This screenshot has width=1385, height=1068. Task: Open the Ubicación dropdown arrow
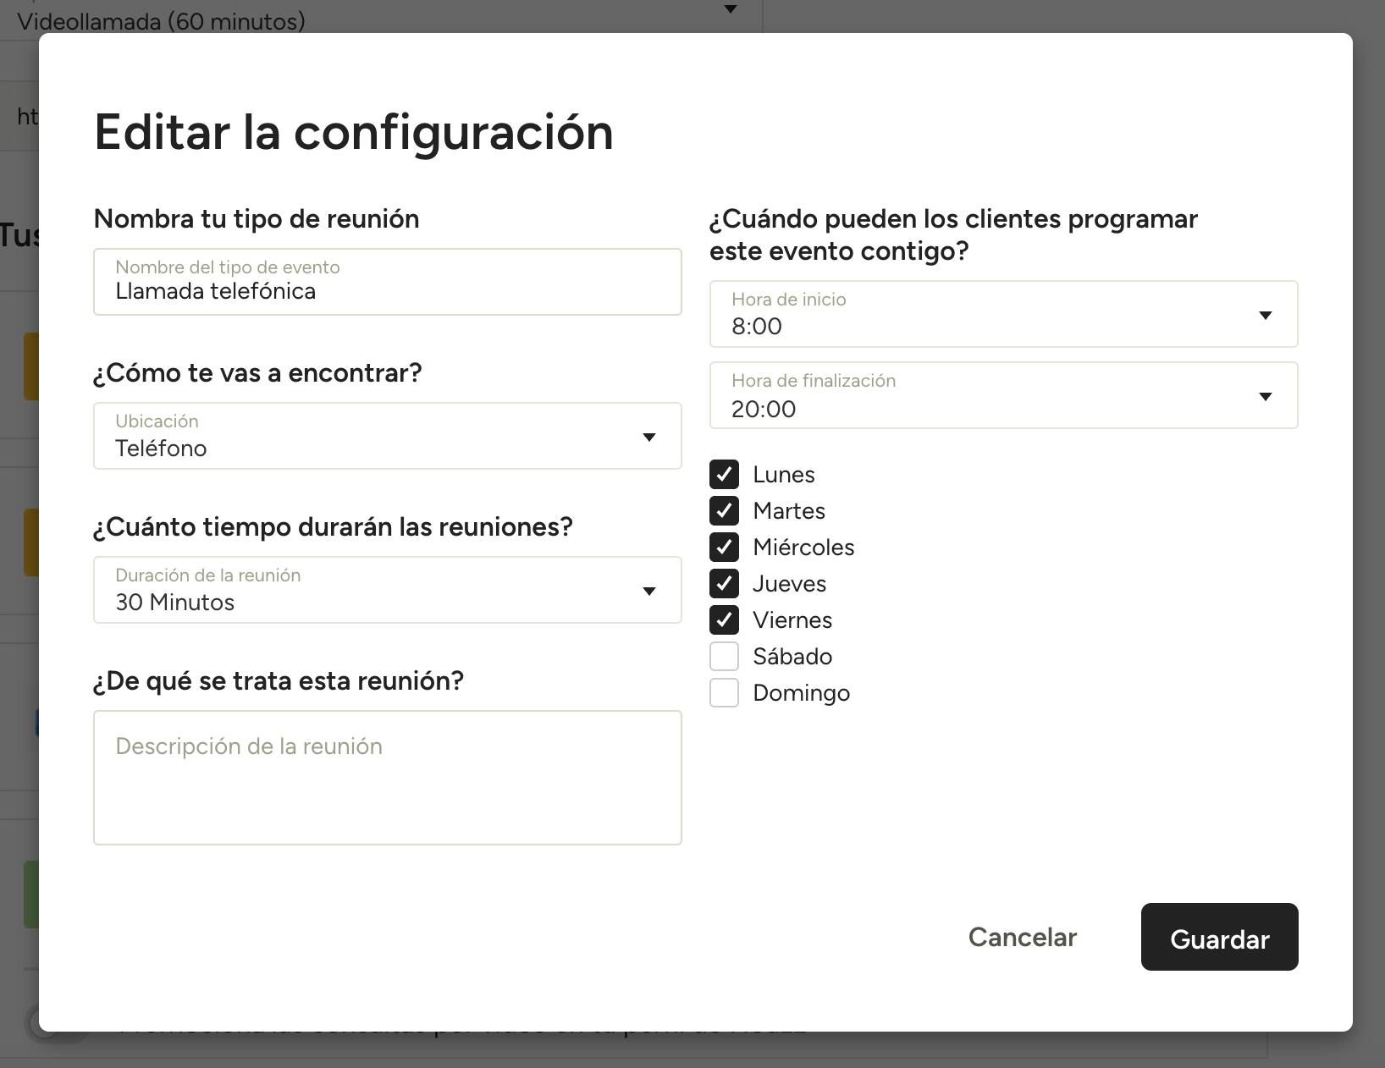click(x=648, y=437)
